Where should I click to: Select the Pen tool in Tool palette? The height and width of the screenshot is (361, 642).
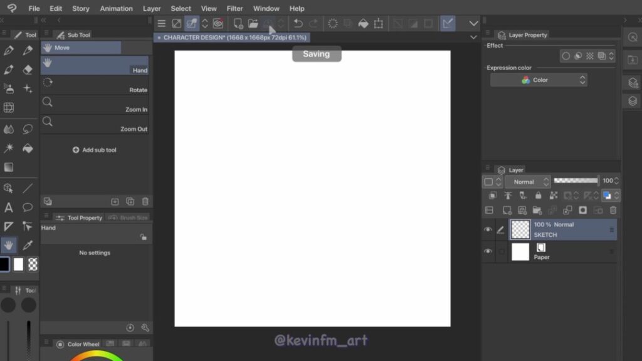click(x=9, y=50)
